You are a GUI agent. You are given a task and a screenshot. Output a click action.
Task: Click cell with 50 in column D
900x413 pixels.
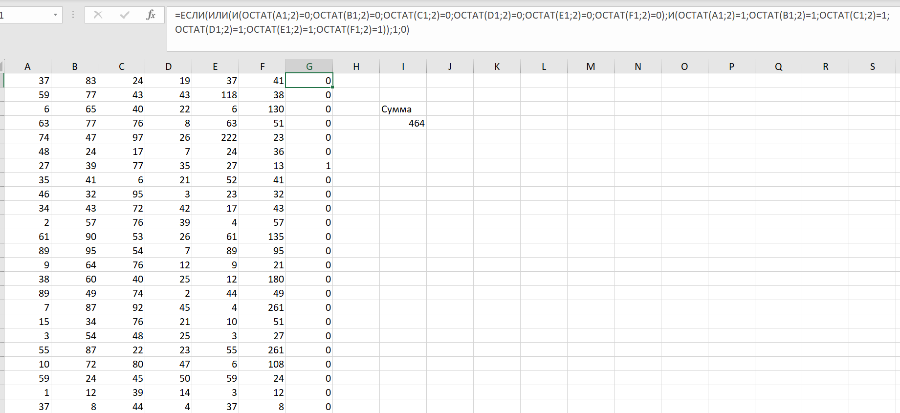168,378
